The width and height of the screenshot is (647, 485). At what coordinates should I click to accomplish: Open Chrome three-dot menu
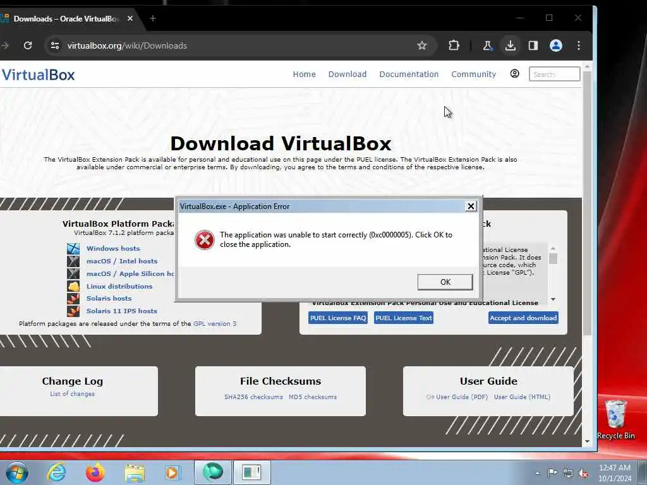coord(579,45)
